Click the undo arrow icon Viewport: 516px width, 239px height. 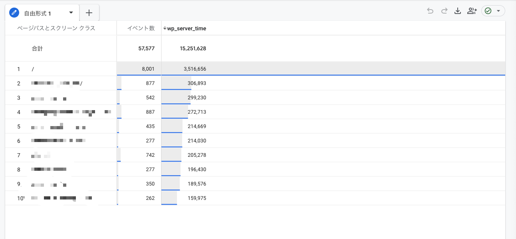pyautogui.click(x=430, y=11)
